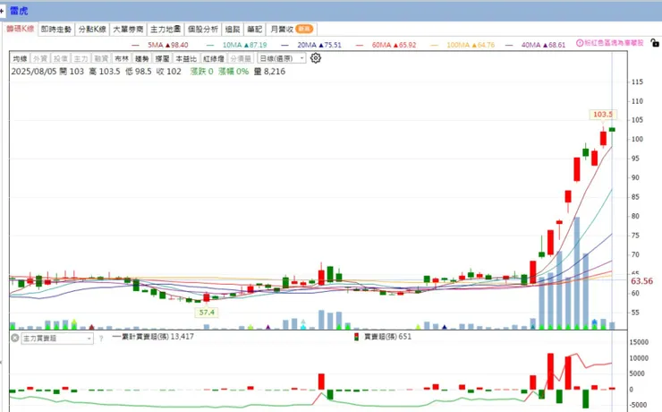Toggle the 外資 overlay button
This screenshot has width=662, height=412.
pos(40,59)
